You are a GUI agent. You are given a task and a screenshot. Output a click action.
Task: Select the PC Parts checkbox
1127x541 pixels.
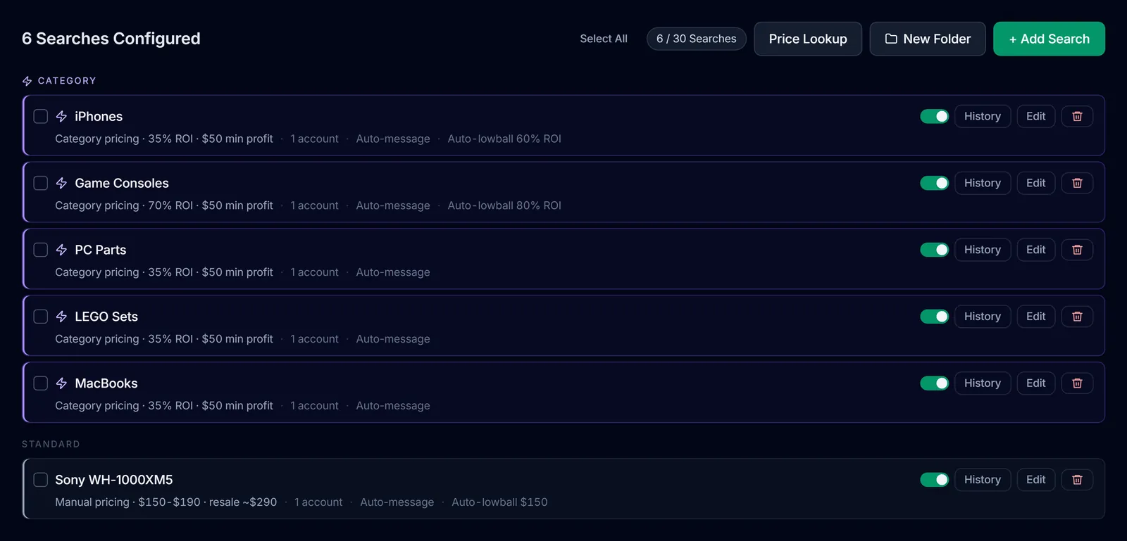tap(41, 250)
